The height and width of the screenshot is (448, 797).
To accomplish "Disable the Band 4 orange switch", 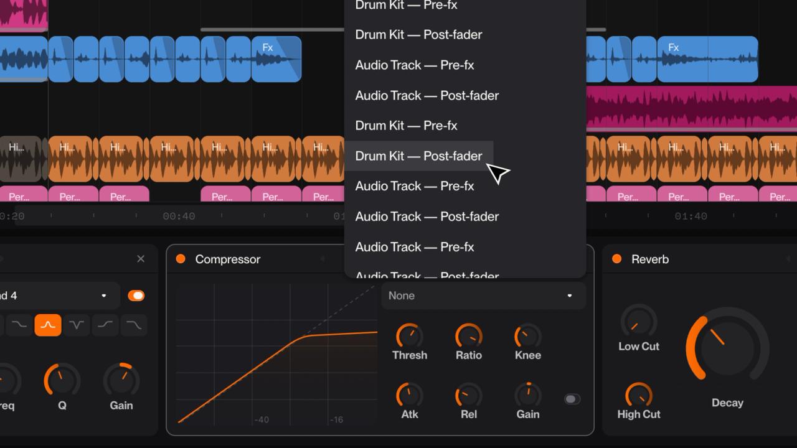I will [136, 296].
